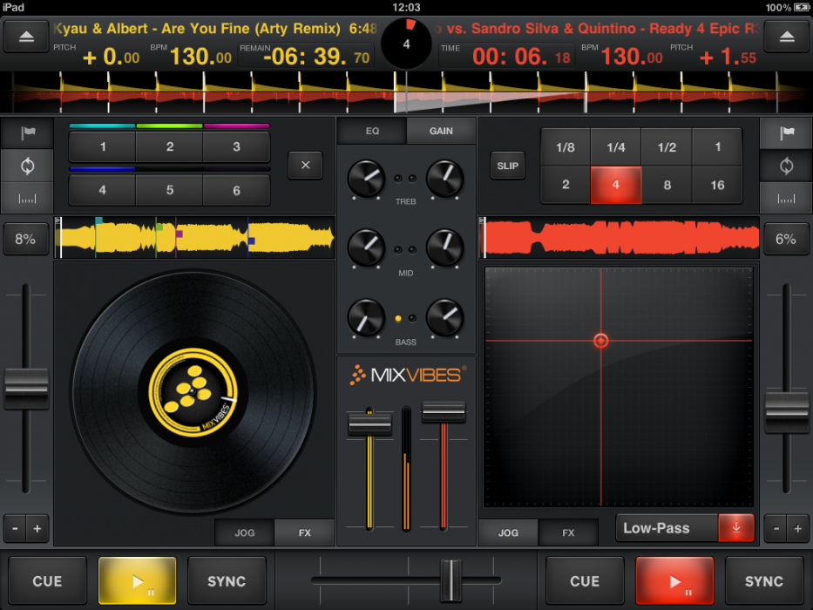
Task: Tap the right TREB knob
Action: click(x=445, y=179)
